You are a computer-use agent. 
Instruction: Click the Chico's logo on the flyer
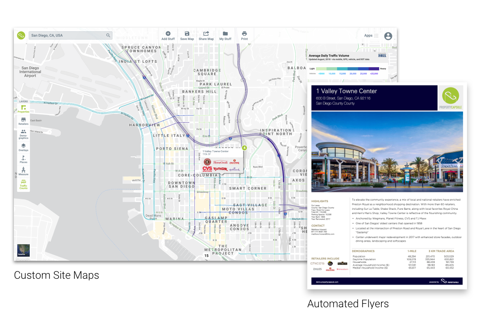pyautogui.click(x=318, y=264)
